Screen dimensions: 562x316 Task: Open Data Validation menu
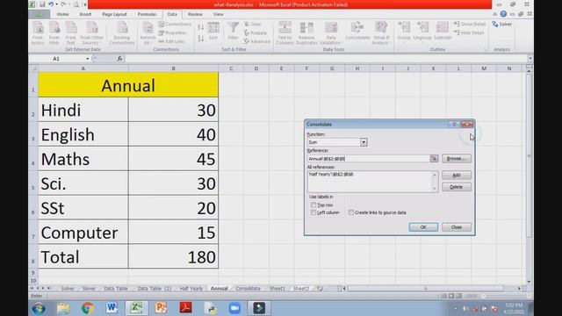click(331, 32)
